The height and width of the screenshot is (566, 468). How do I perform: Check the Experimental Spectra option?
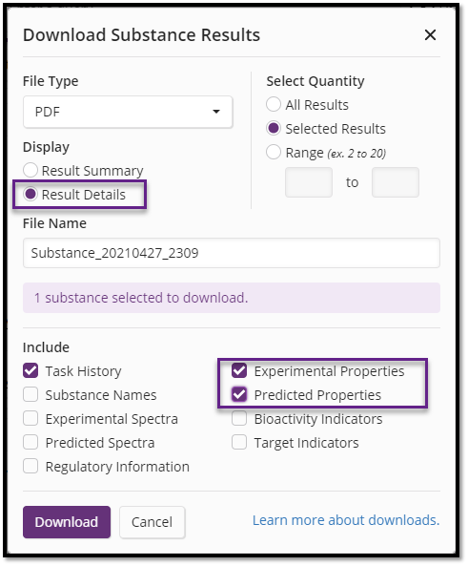[31, 418]
